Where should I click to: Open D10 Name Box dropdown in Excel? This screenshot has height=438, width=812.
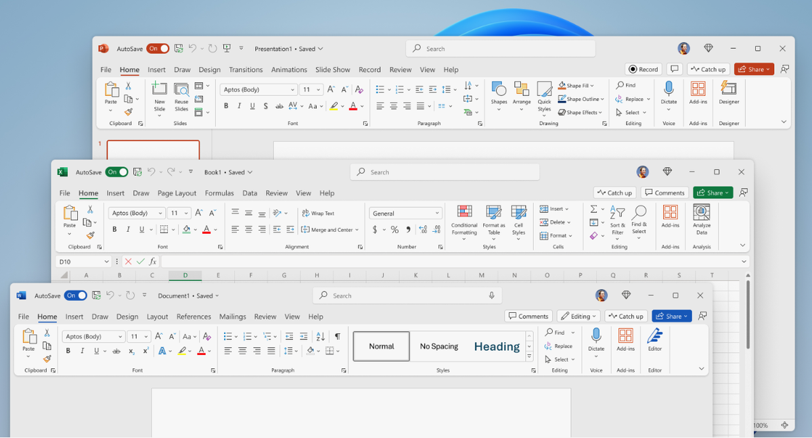[106, 262]
